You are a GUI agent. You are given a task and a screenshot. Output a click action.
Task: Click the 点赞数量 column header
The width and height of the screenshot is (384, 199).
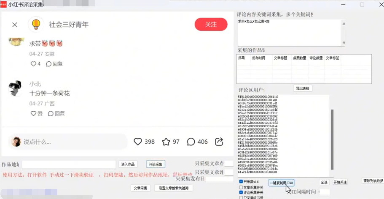[300, 58]
